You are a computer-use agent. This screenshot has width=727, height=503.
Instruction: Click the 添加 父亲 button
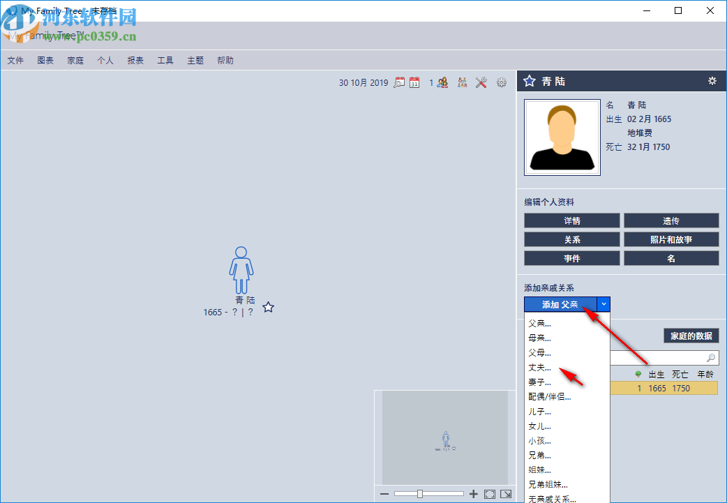(560, 305)
